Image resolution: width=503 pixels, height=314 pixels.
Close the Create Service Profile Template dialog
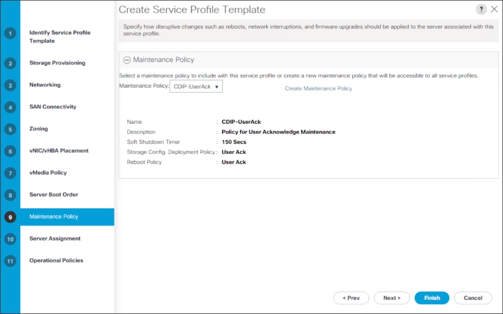click(494, 10)
